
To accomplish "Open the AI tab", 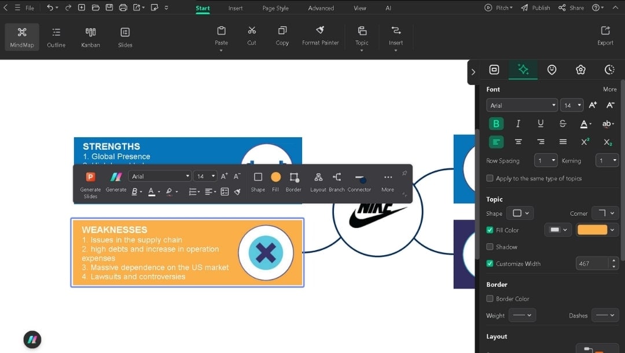I will (388, 8).
